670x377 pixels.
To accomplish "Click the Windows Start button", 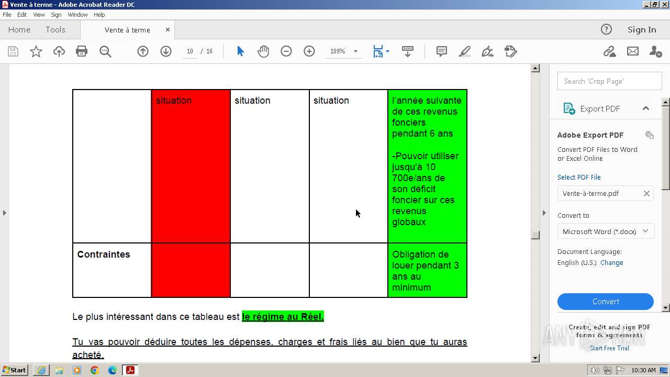I will (x=15, y=370).
